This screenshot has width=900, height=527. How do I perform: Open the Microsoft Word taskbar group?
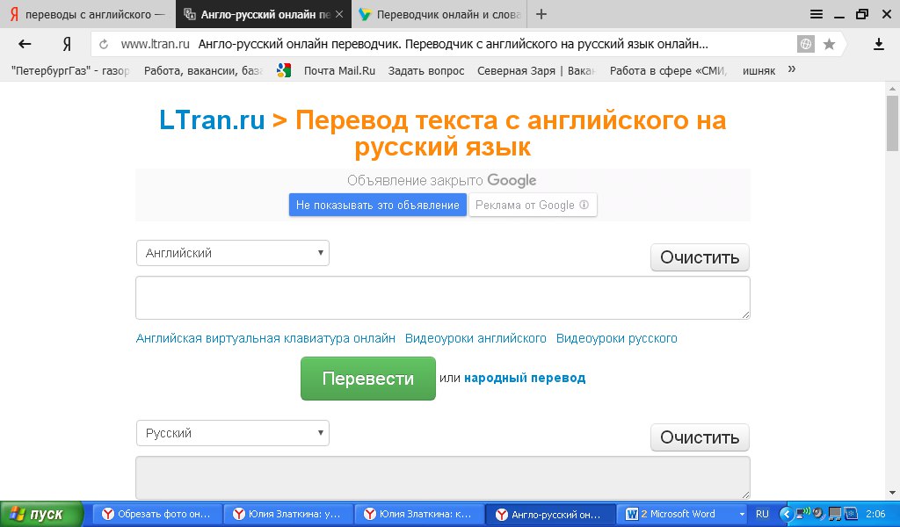(683, 515)
